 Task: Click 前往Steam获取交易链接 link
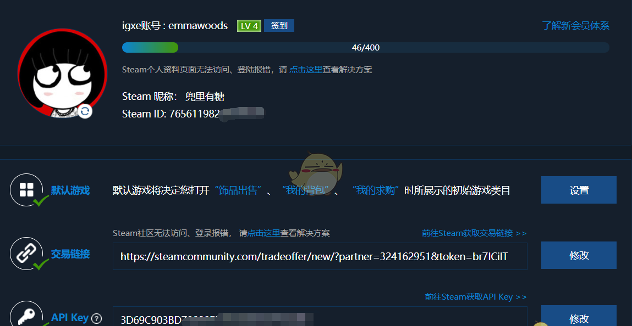tap(474, 233)
